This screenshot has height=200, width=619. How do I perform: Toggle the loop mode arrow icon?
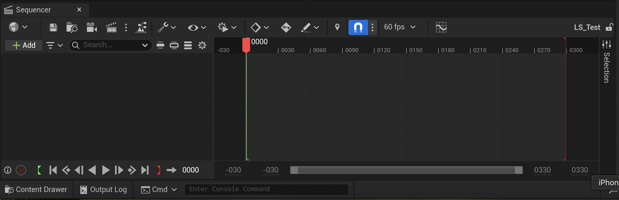point(172,170)
